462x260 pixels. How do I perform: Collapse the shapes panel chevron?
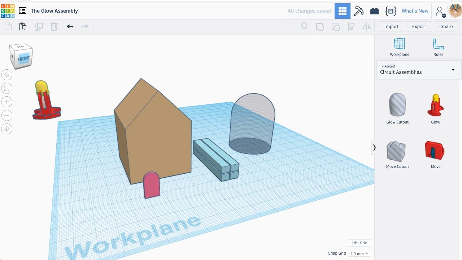pos(374,147)
